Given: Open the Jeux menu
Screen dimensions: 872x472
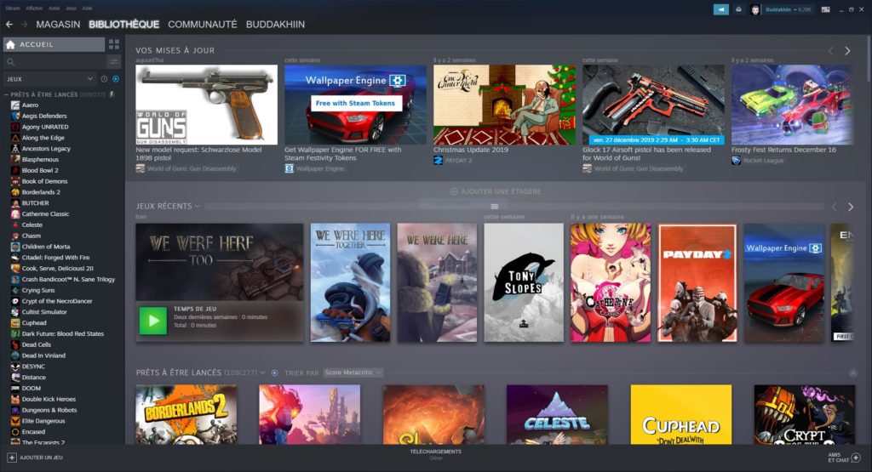Looking at the screenshot, I should [71, 9].
